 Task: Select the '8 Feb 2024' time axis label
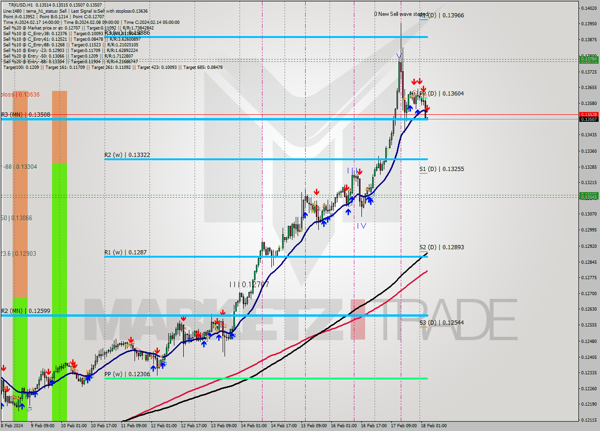pyautogui.click(x=11, y=426)
